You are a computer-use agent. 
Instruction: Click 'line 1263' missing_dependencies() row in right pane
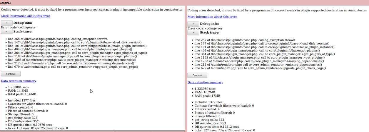259,61
